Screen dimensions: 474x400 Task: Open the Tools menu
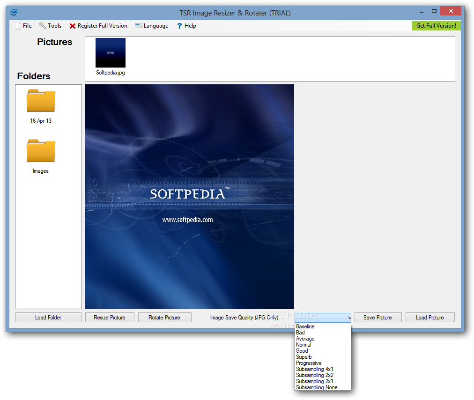[x=50, y=26]
